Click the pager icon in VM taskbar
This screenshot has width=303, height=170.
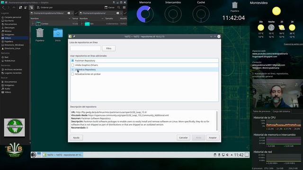[39, 155]
